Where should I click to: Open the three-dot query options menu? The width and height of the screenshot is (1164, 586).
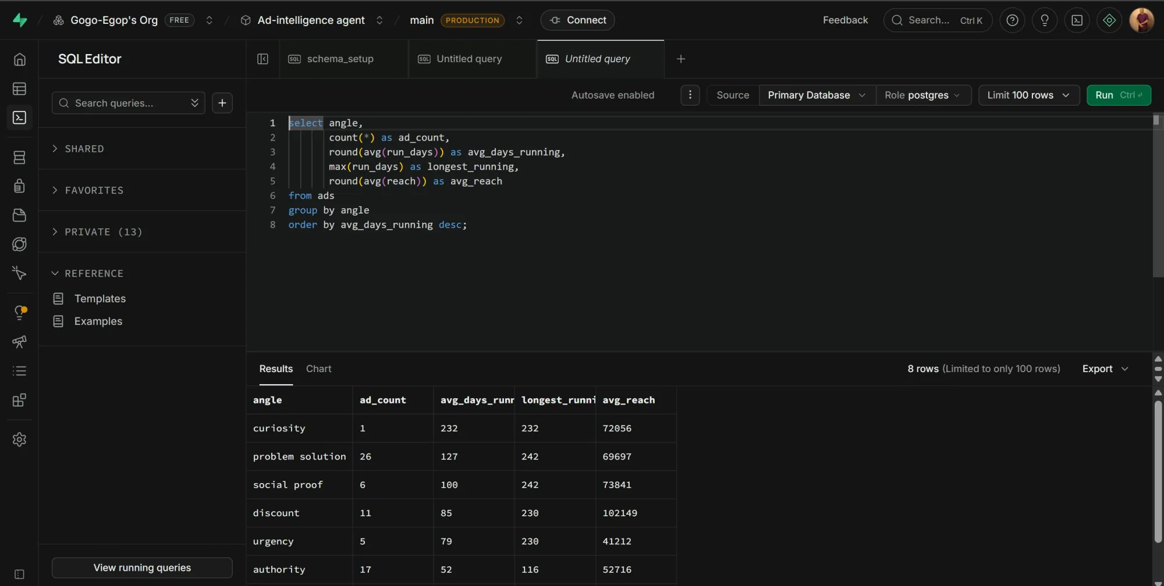690,95
